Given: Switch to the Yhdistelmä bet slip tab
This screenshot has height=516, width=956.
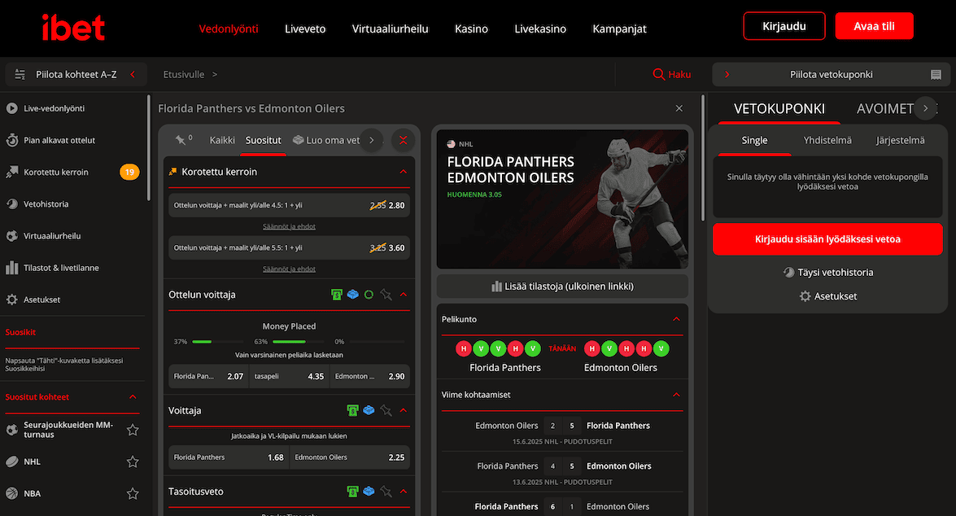Looking at the screenshot, I should point(827,140).
